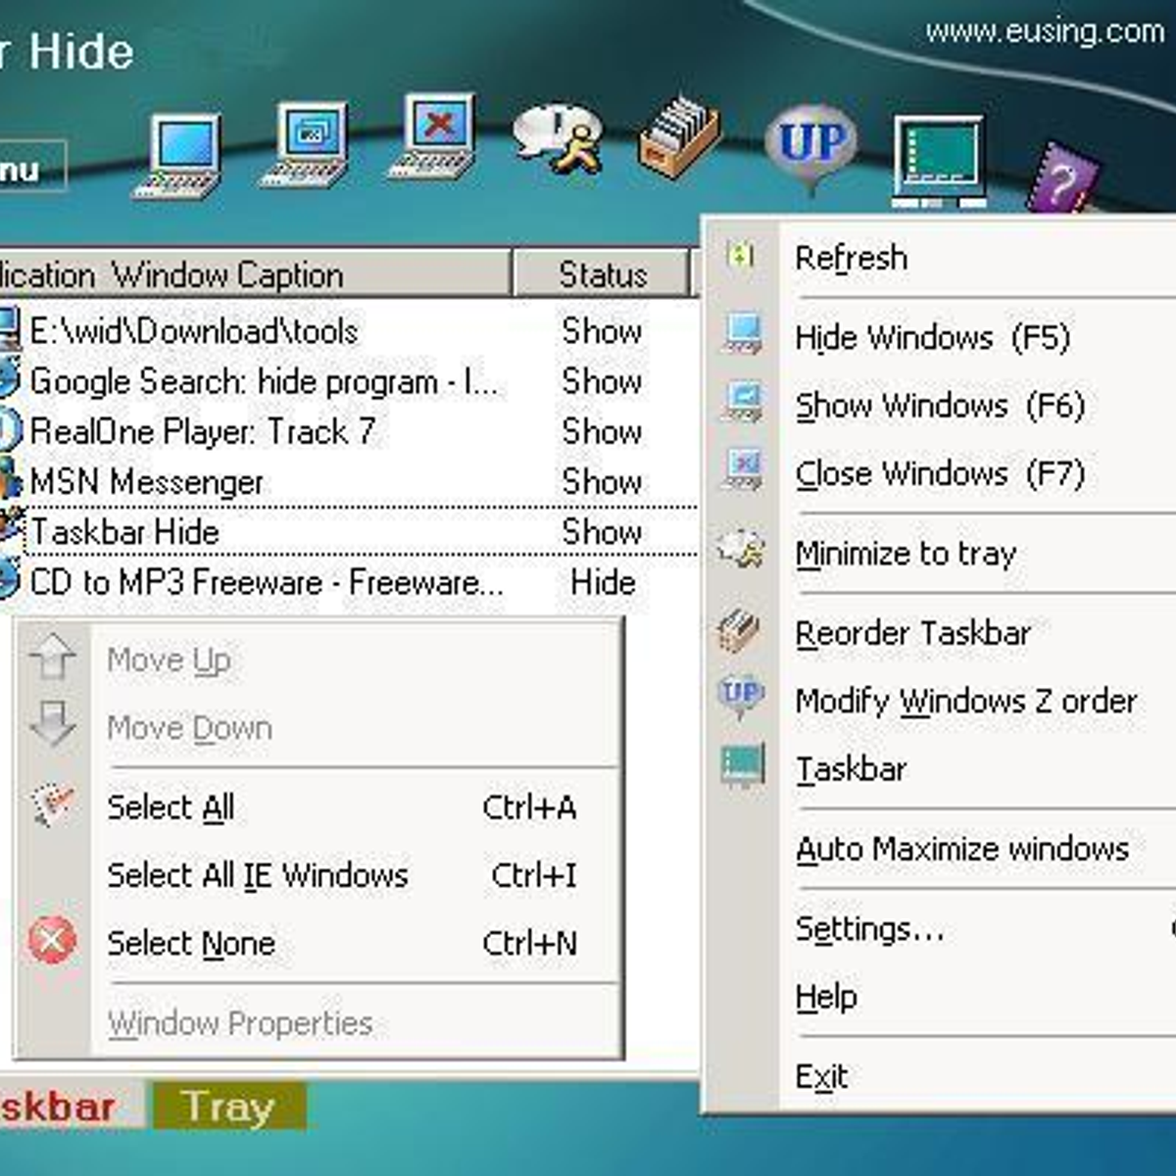Viewport: 1176px width, 1176px height.
Task: Toggle MSN Messenger visibility status
Action: coord(602,482)
